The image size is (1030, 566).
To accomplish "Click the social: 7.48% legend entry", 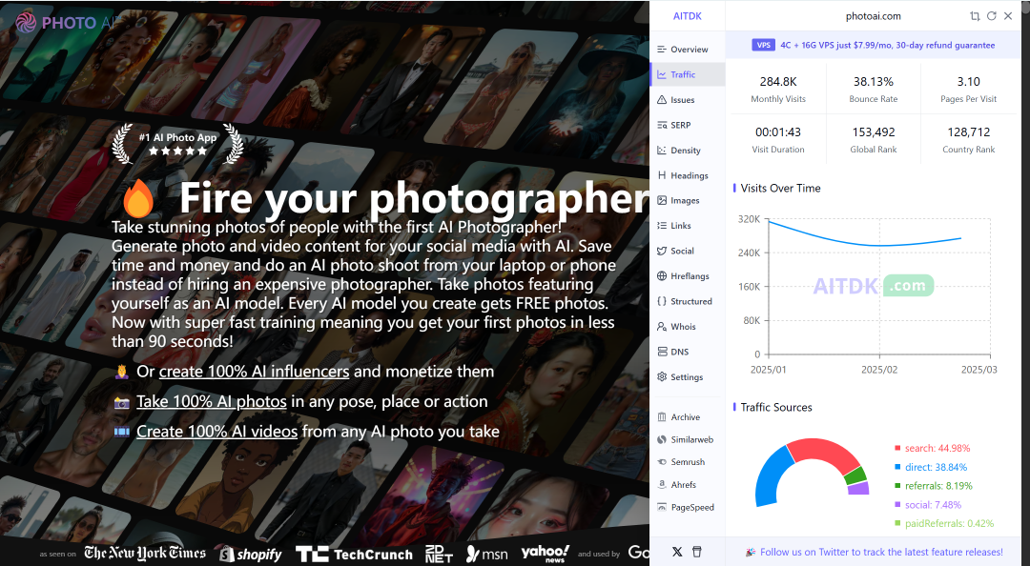I will click(928, 505).
